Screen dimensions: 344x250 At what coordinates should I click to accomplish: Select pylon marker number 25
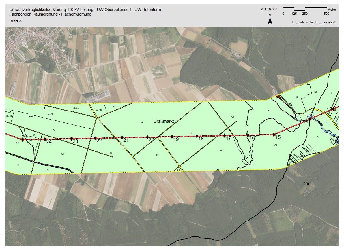[23, 139]
